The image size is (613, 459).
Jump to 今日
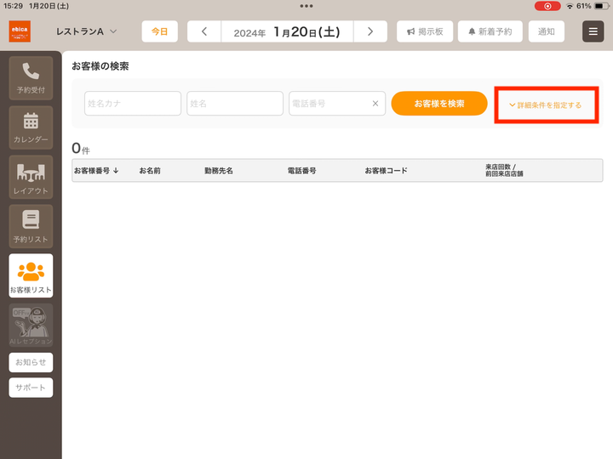pos(159,31)
